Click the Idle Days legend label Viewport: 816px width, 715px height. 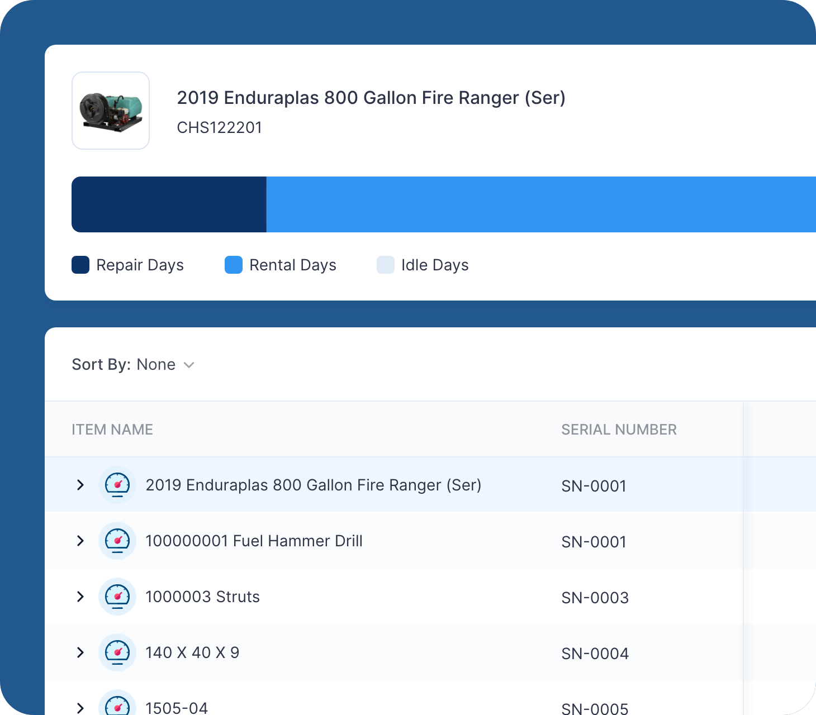tap(435, 265)
